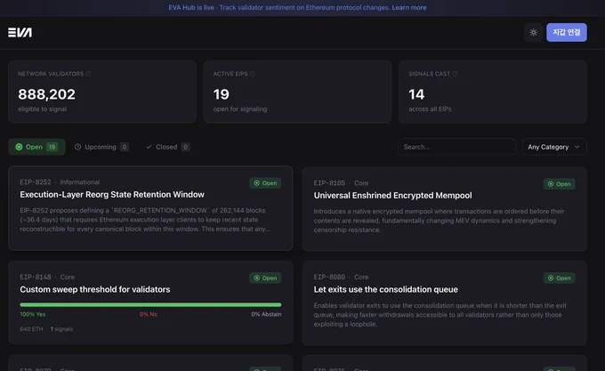Click the 100% Yes label
605x371 pixels.
click(x=33, y=314)
